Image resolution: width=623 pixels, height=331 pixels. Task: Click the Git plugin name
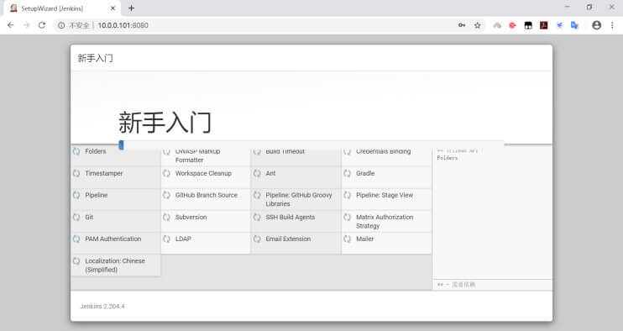(x=89, y=217)
